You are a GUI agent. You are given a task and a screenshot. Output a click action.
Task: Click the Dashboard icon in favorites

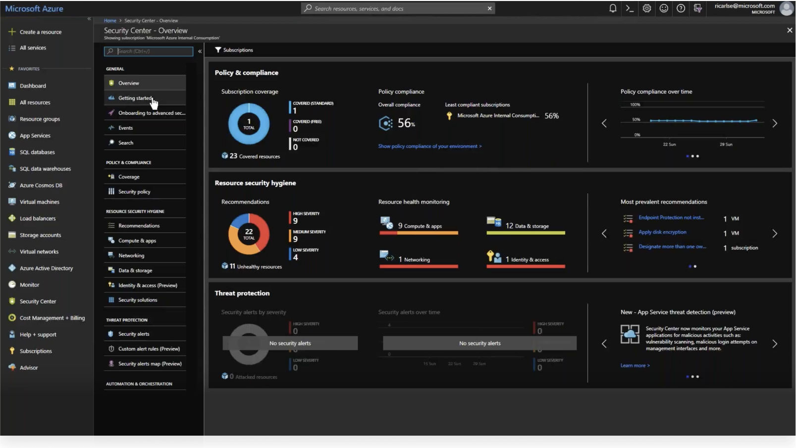[x=12, y=86]
